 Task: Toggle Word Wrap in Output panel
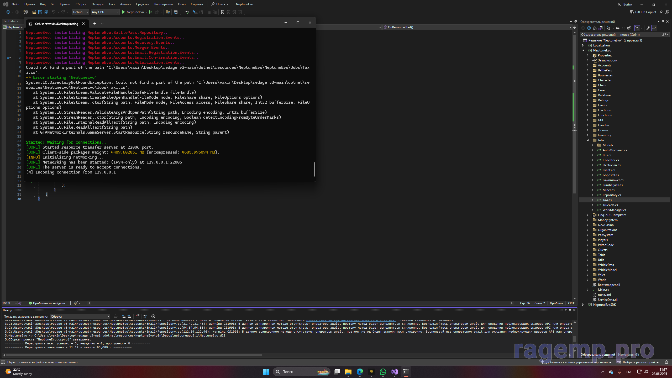click(x=145, y=316)
